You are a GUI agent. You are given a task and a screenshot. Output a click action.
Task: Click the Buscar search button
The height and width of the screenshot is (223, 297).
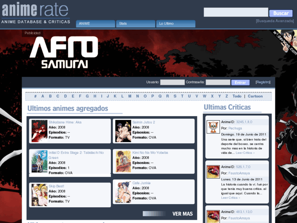point(281,13)
